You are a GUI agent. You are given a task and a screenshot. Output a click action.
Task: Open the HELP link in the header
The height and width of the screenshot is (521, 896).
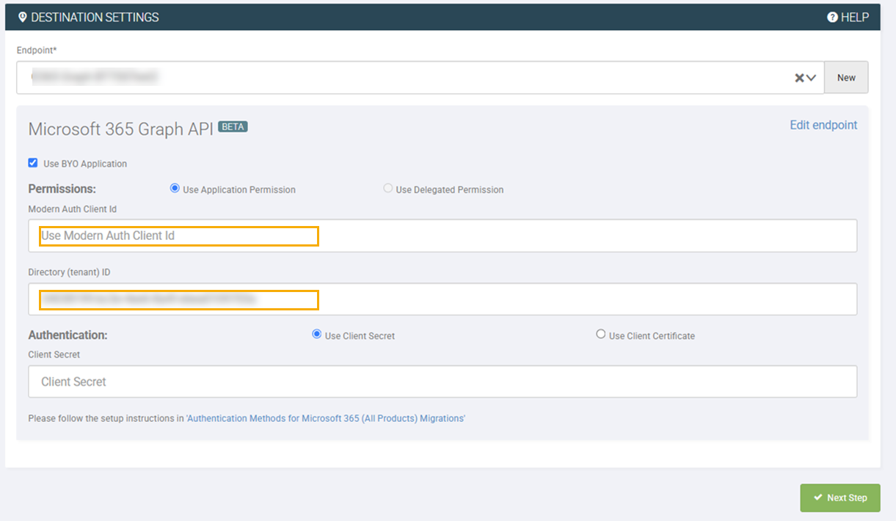pos(848,17)
